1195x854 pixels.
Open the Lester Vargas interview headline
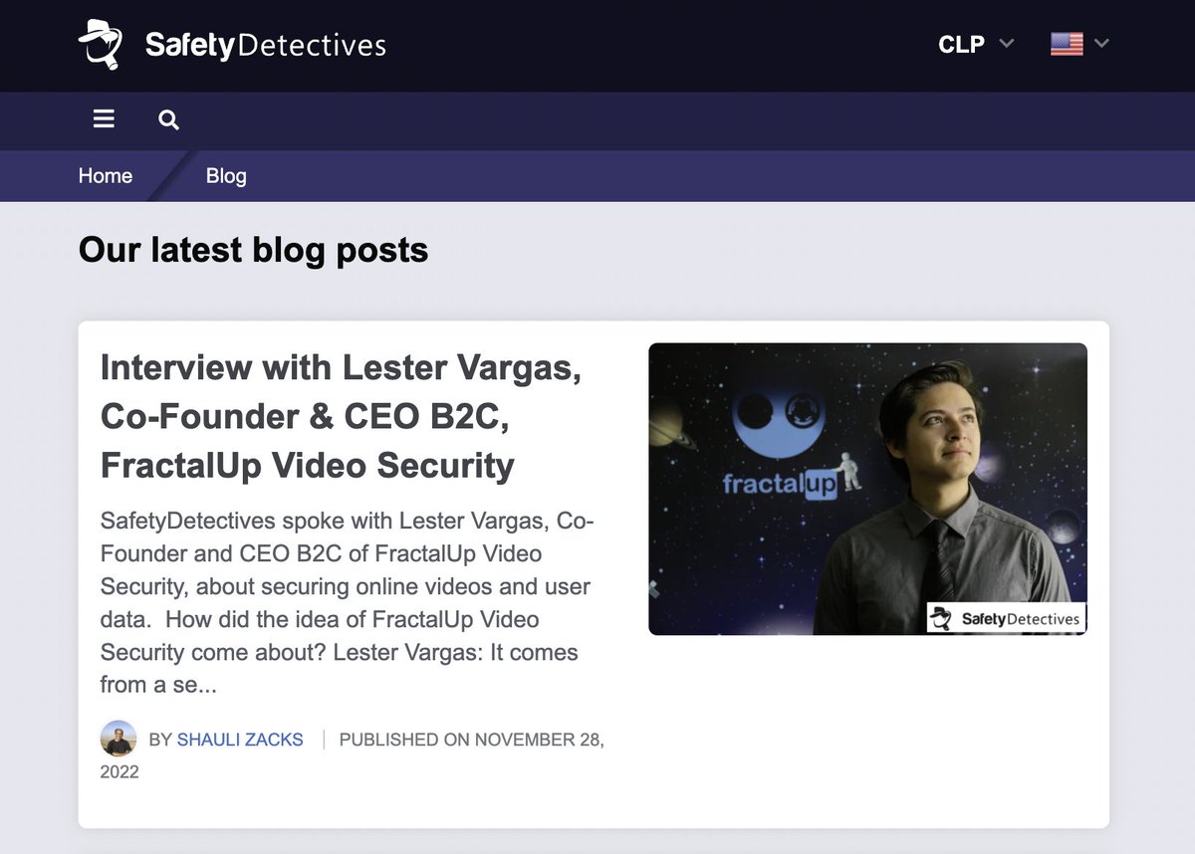point(342,416)
